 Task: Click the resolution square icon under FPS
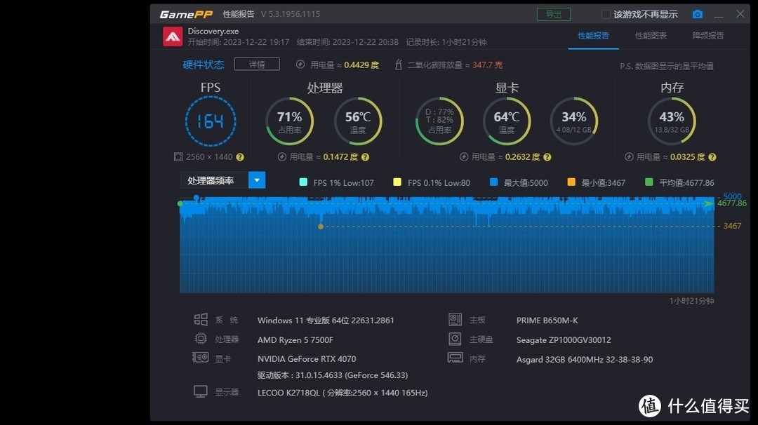[x=178, y=157]
